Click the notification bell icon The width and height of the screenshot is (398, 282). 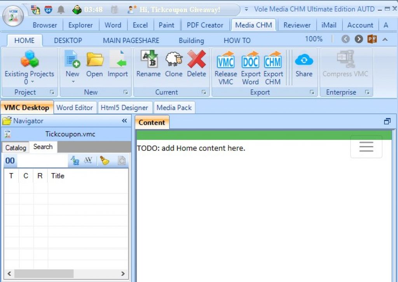[x=61, y=10]
